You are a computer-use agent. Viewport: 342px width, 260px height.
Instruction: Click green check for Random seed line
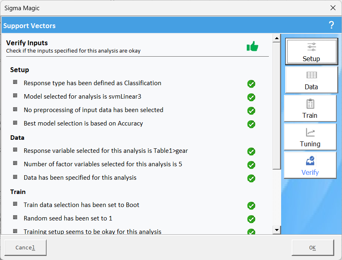(x=251, y=219)
